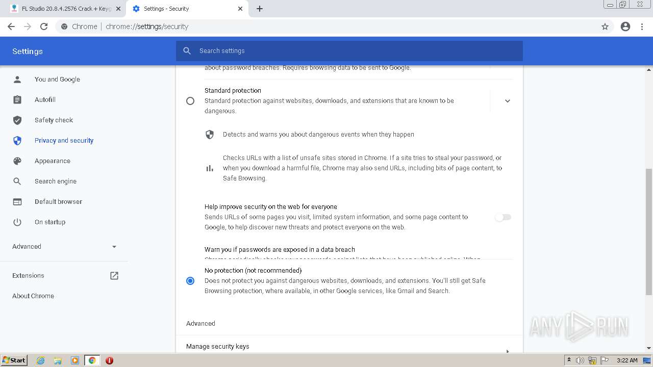The image size is (653, 367).
Task: Click the external link icon next to Extensions
Action: tap(114, 276)
